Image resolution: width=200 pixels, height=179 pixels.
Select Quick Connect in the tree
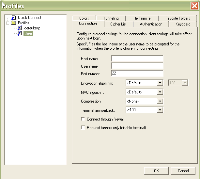[29, 18]
